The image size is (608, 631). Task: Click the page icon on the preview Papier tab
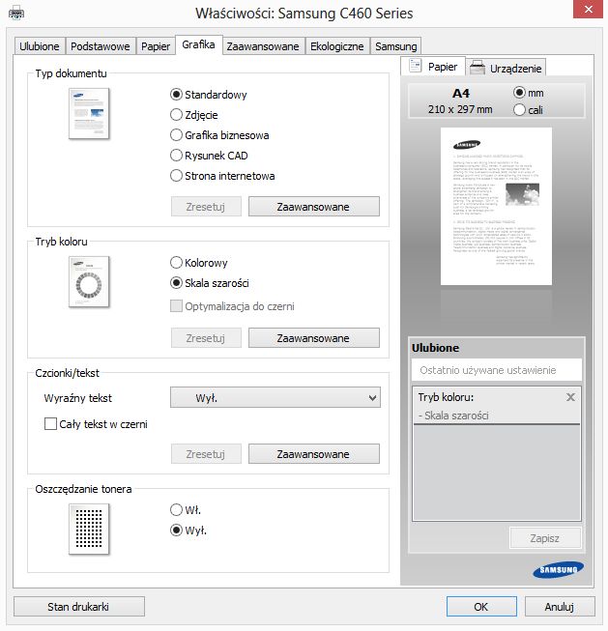coord(415,65)
